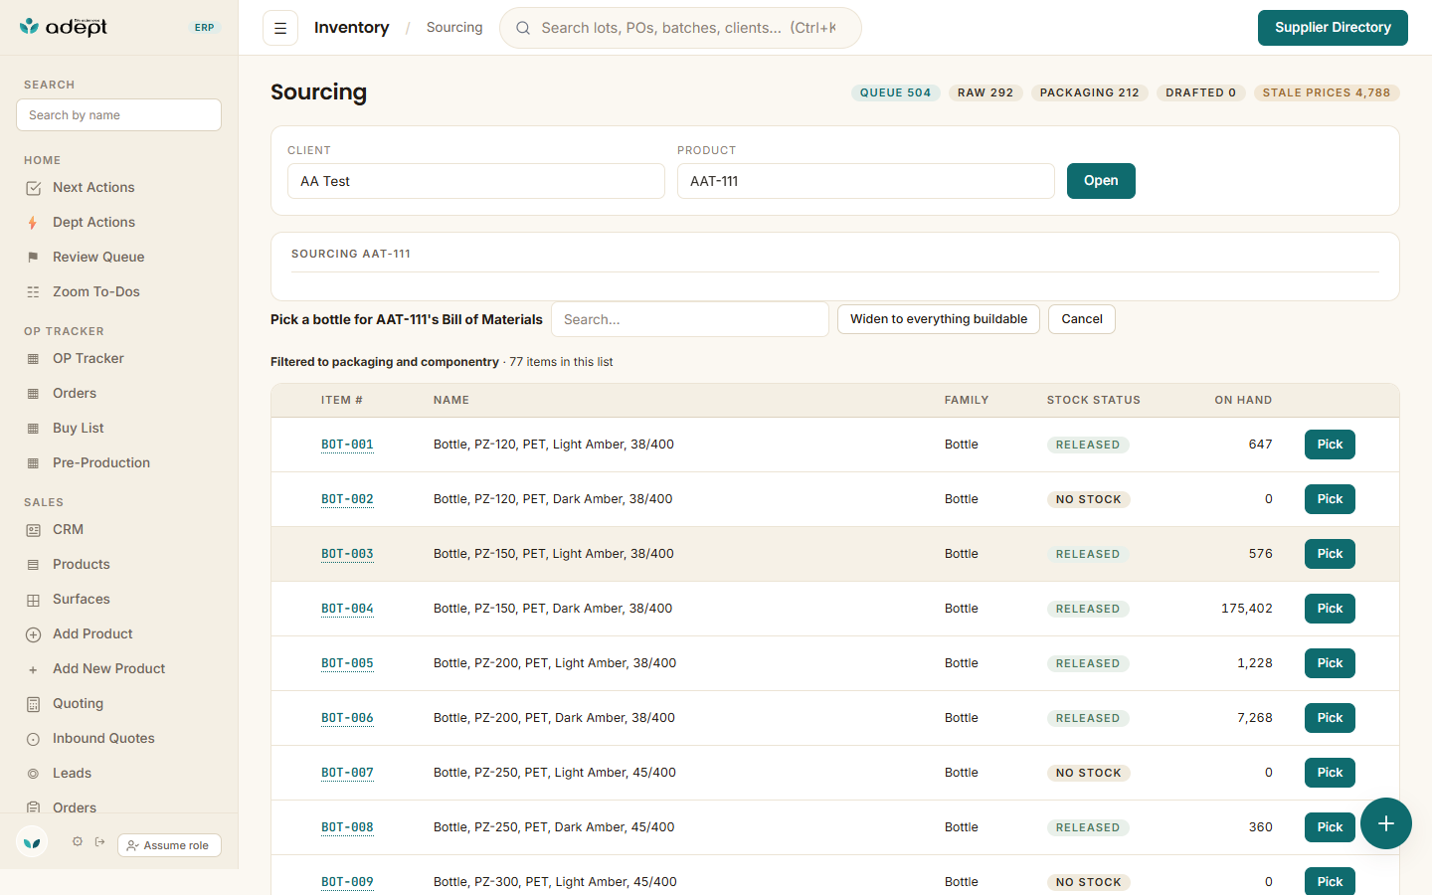The width and height of the screenshot is (1432, 895).
Task: Click the floating plus action button
Action: [x=1386, y=823]
